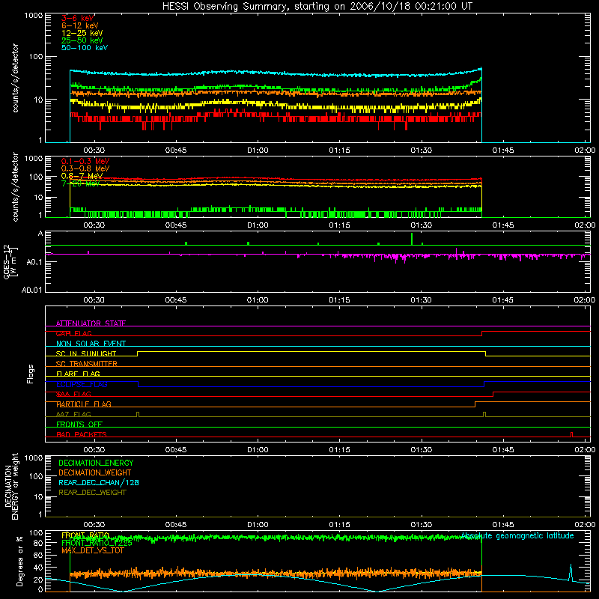This screenshot has width=599, height=599.
Task: Select the REAR_DEC_CHAN/128 legend label
Action: coord(99,482)
